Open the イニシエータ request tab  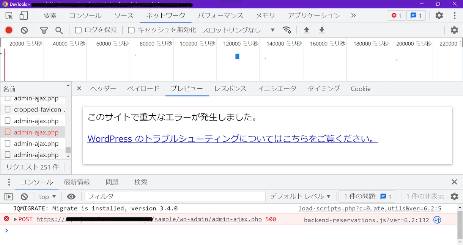click(x=277, y=88)
